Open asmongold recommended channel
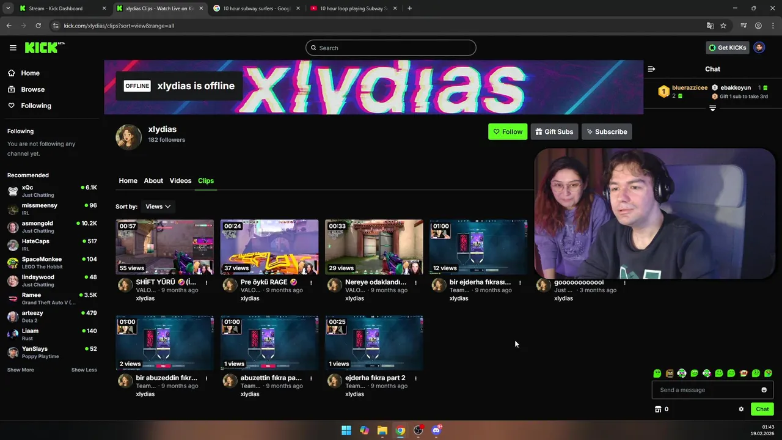 coord(52,227)
